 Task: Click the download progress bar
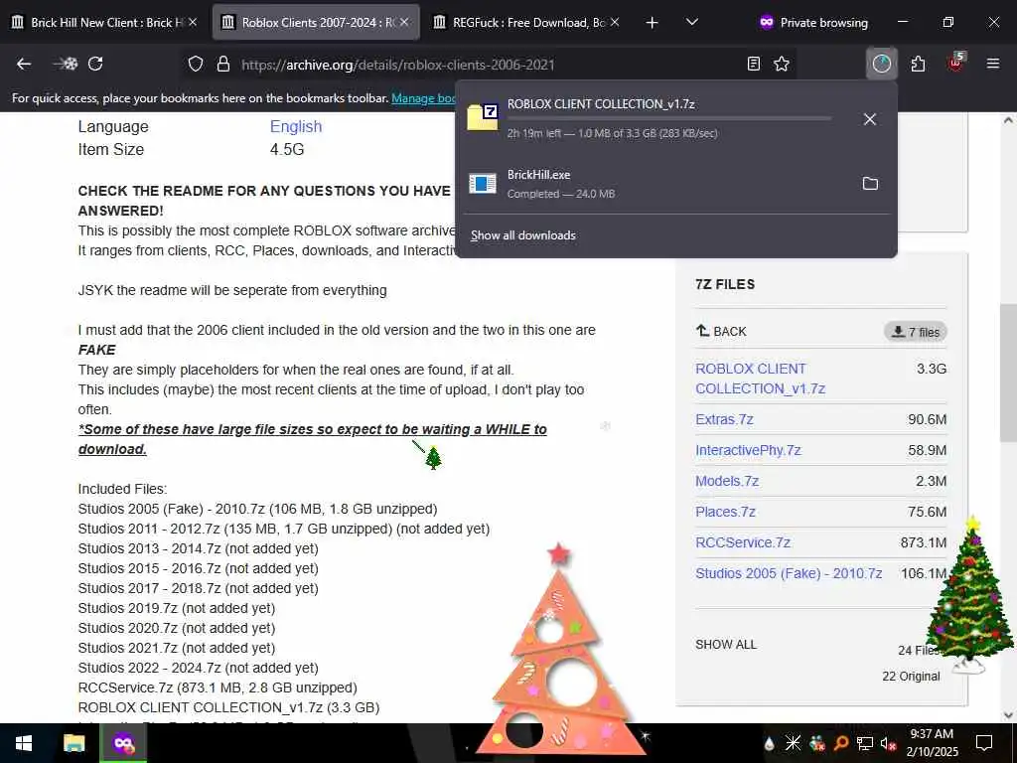(669, 119)
